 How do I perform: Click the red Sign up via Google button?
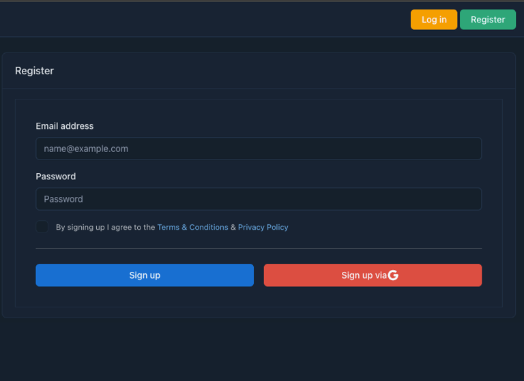373,275
